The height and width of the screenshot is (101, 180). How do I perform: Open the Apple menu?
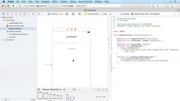[4, 2]
